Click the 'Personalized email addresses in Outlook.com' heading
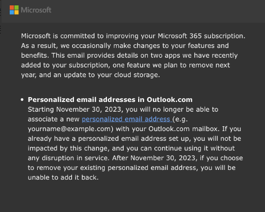This screenshot has width=265, height=212. [x=110, y=100]
